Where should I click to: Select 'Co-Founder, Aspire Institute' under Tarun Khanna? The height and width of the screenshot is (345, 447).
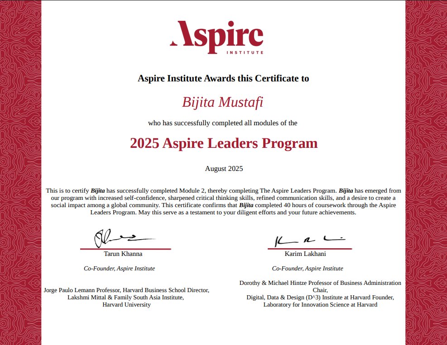coord(120,268)
